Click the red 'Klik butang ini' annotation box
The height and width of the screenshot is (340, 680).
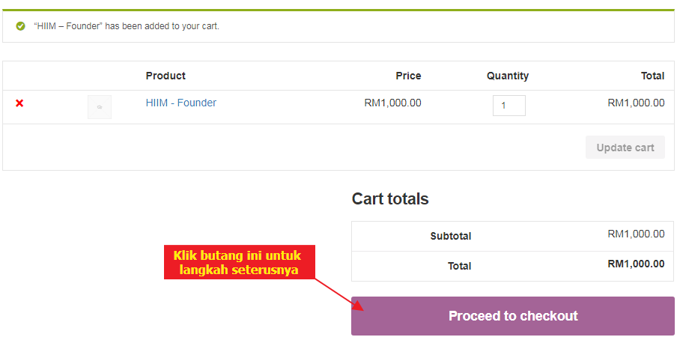239,262
